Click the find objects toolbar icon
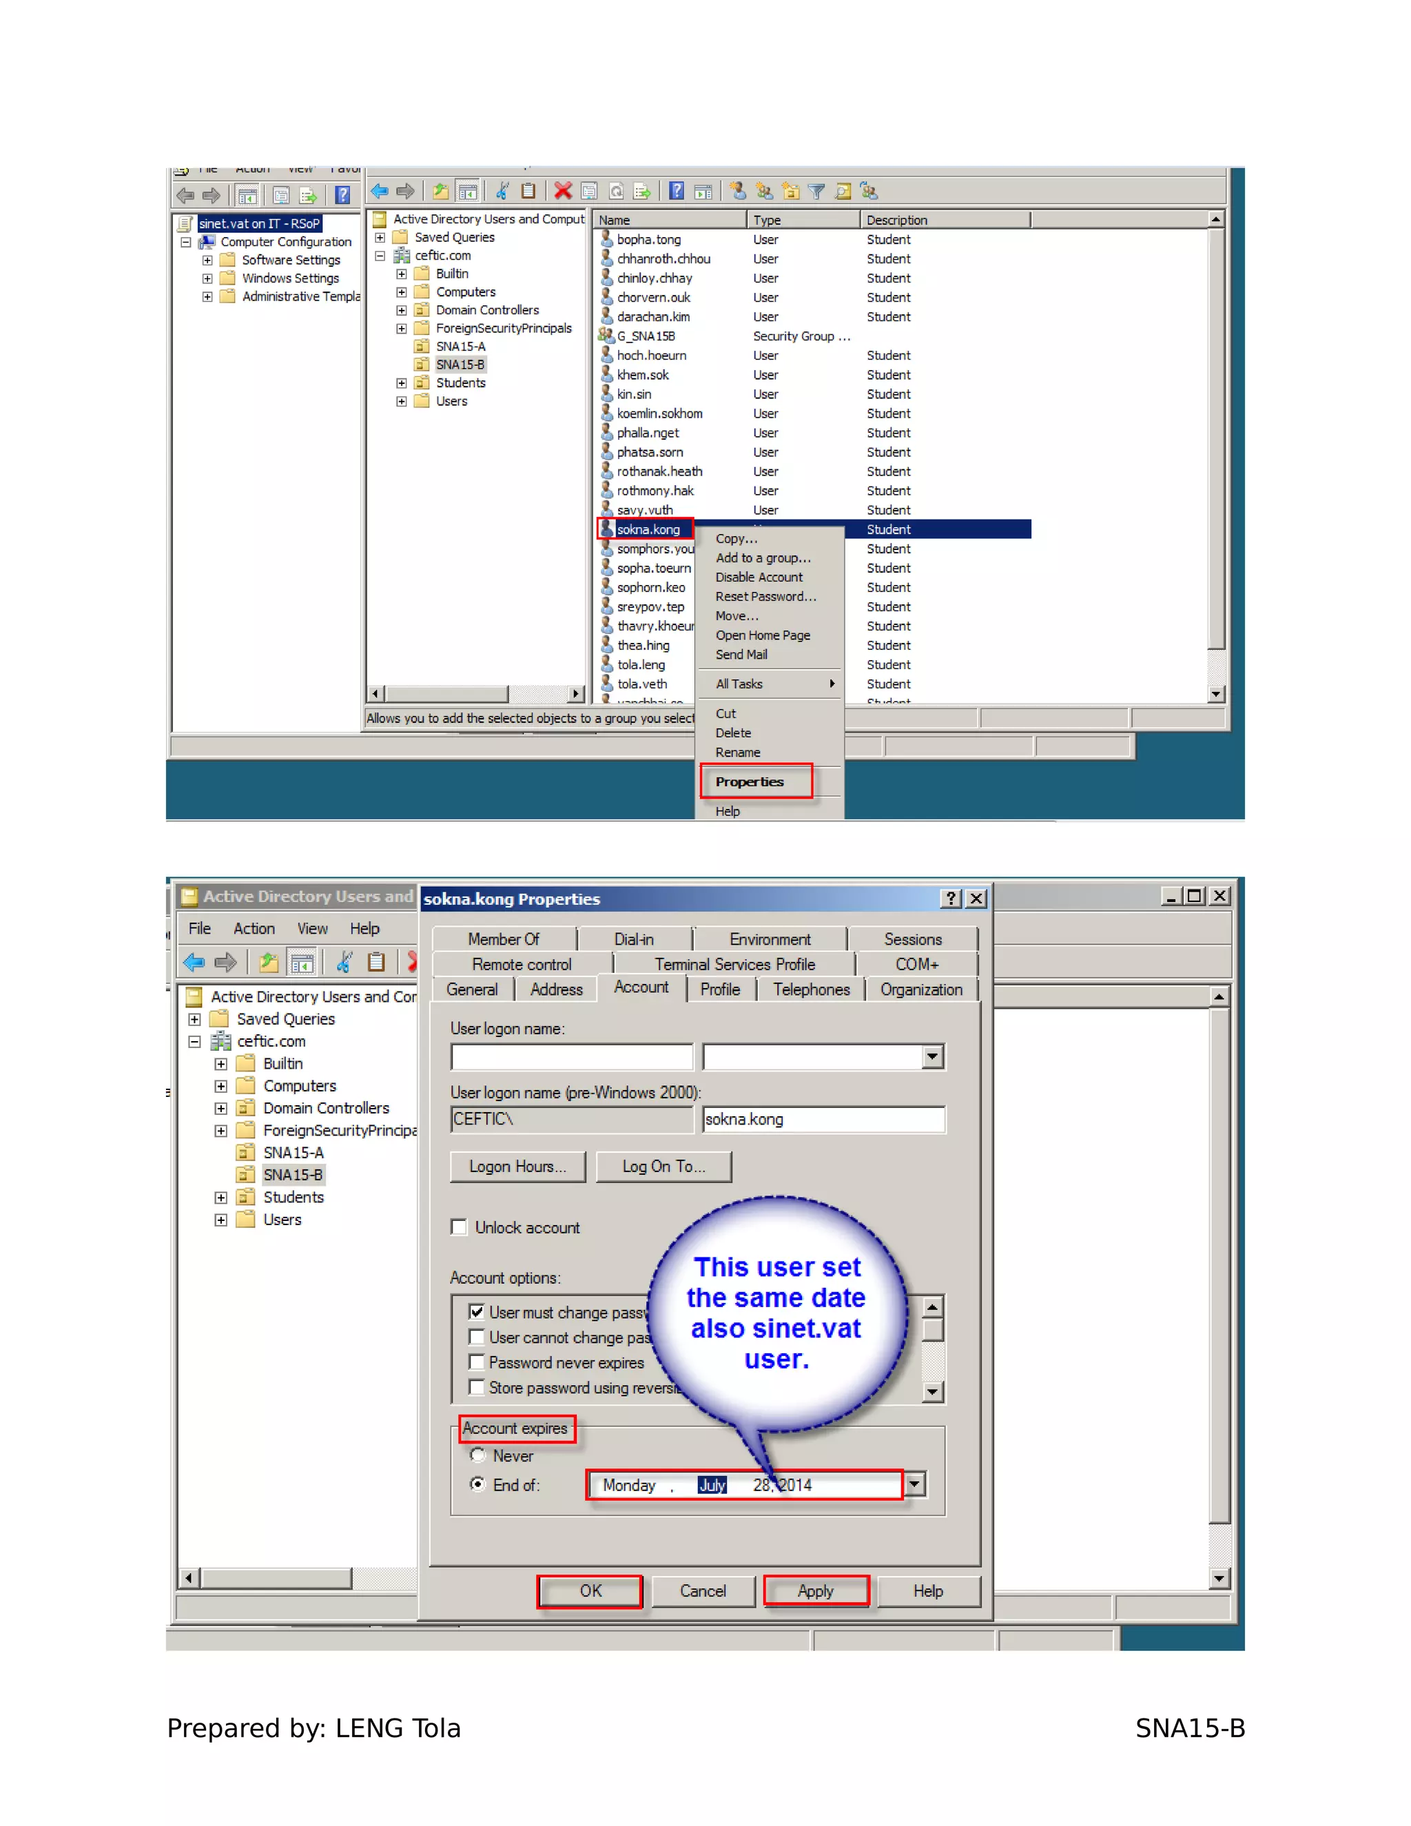The width and height of the screenshot is (1411, 1826). 843,192
